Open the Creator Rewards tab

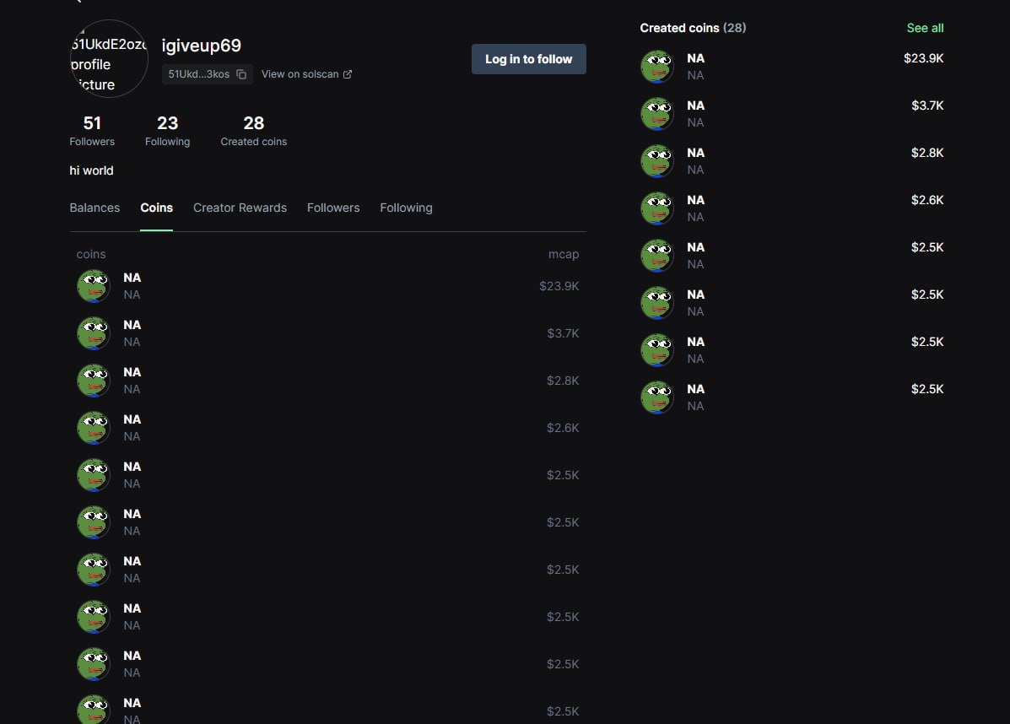click(x=240, y=208)
